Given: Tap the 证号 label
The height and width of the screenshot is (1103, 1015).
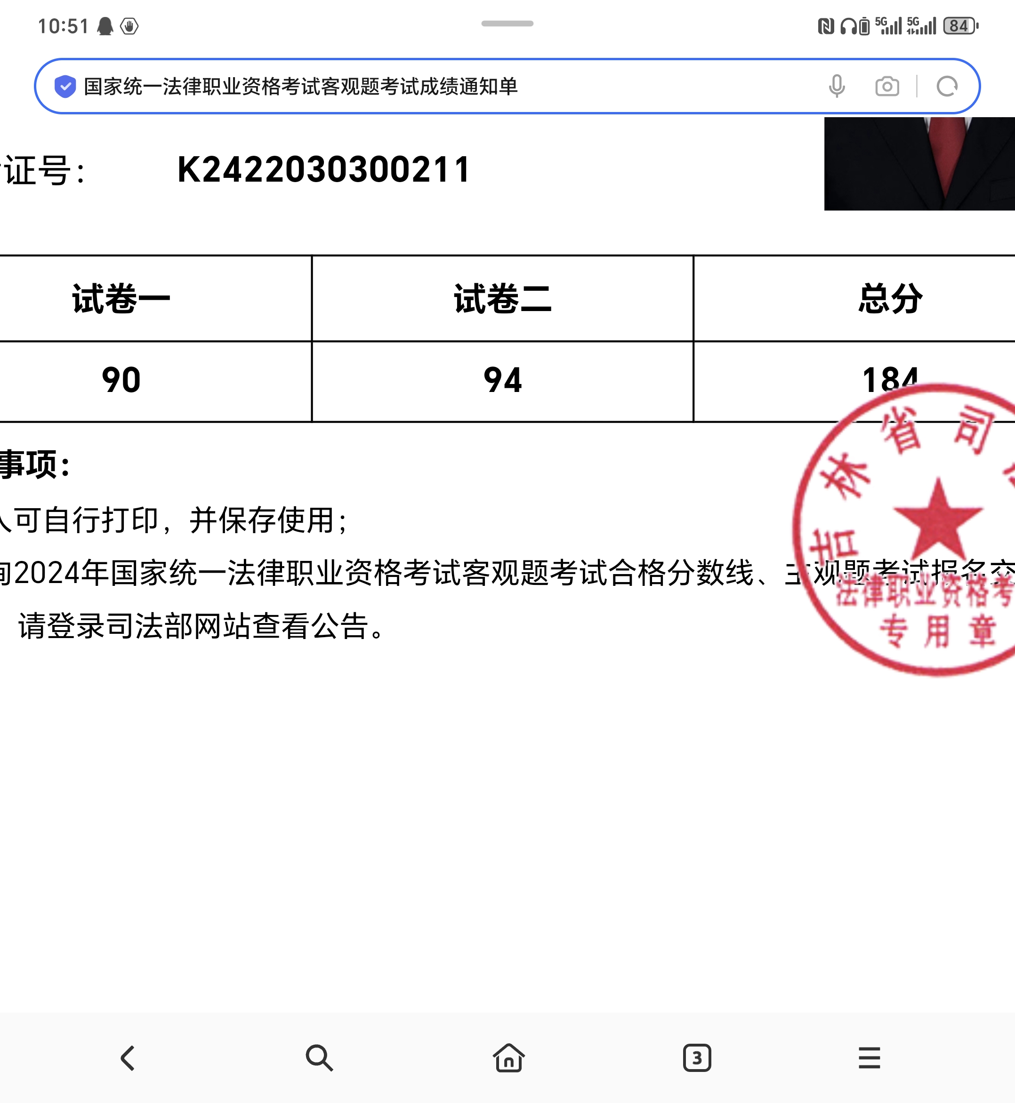Looking at the screenshot, I should click(x=43, y=170).
